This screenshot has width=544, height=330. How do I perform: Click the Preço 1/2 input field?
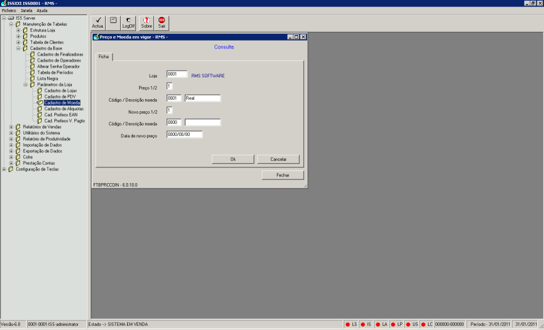point(170,86)
